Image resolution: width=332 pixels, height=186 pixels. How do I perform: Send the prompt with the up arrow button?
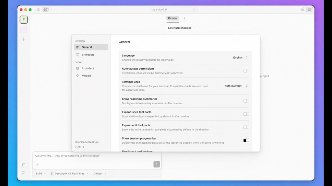tap(157, 164)
